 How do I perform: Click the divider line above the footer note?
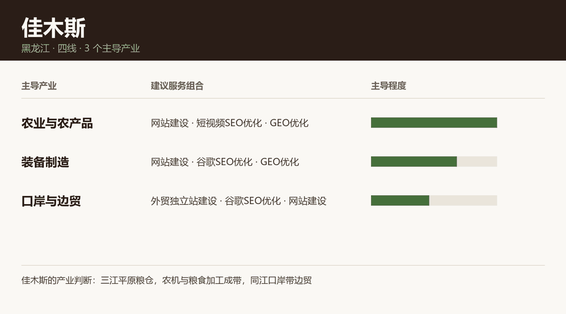283,266
